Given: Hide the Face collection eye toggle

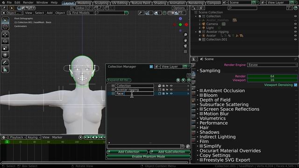Looking at the screenshot, I should point(171,93).
